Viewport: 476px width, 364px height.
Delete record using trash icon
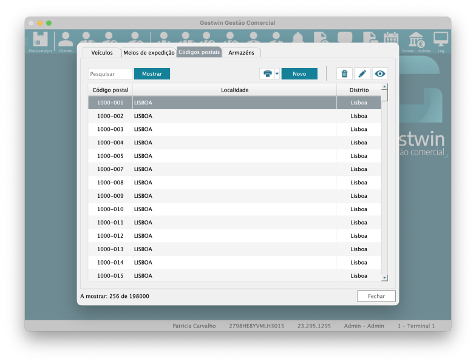344,74
